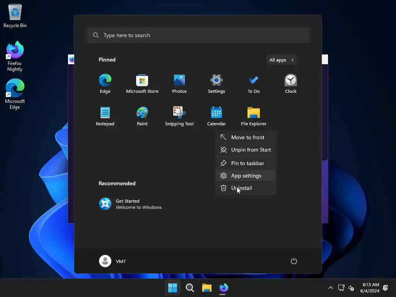
Task: Choose Unpin from Start
Action: (x=246, y=150)
